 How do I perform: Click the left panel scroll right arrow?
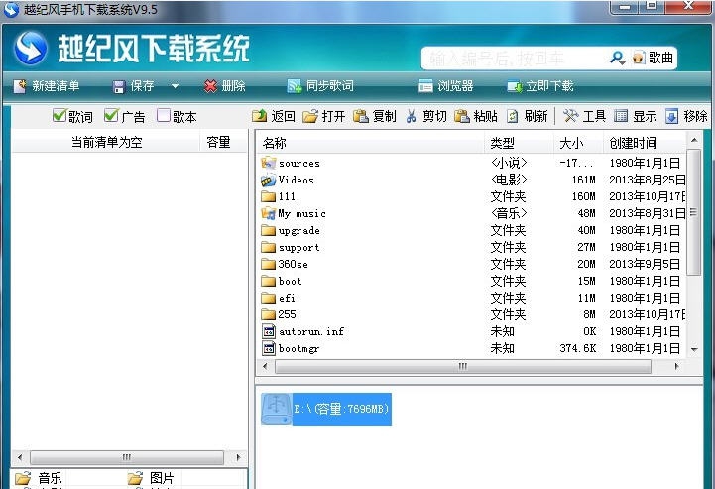click(x=238, y=457)
